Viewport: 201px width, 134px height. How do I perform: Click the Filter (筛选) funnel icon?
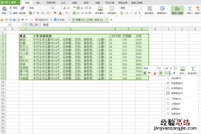point(198,8)
